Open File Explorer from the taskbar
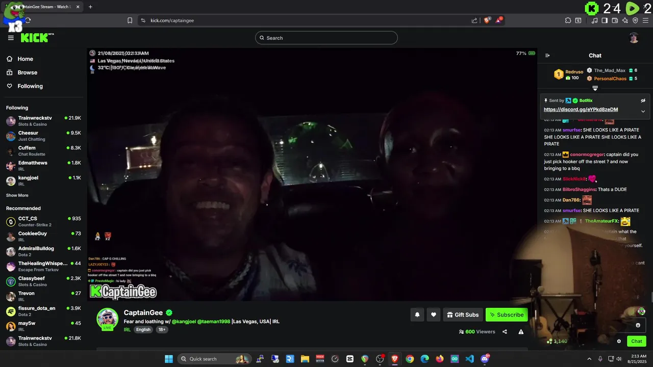Viewport: 653px width, 367px height. coord(305,359)
